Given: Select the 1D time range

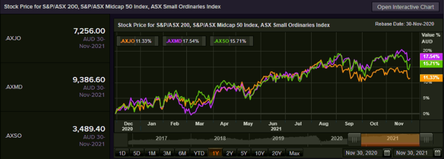Looking at the screenshot, I should 122,153.
